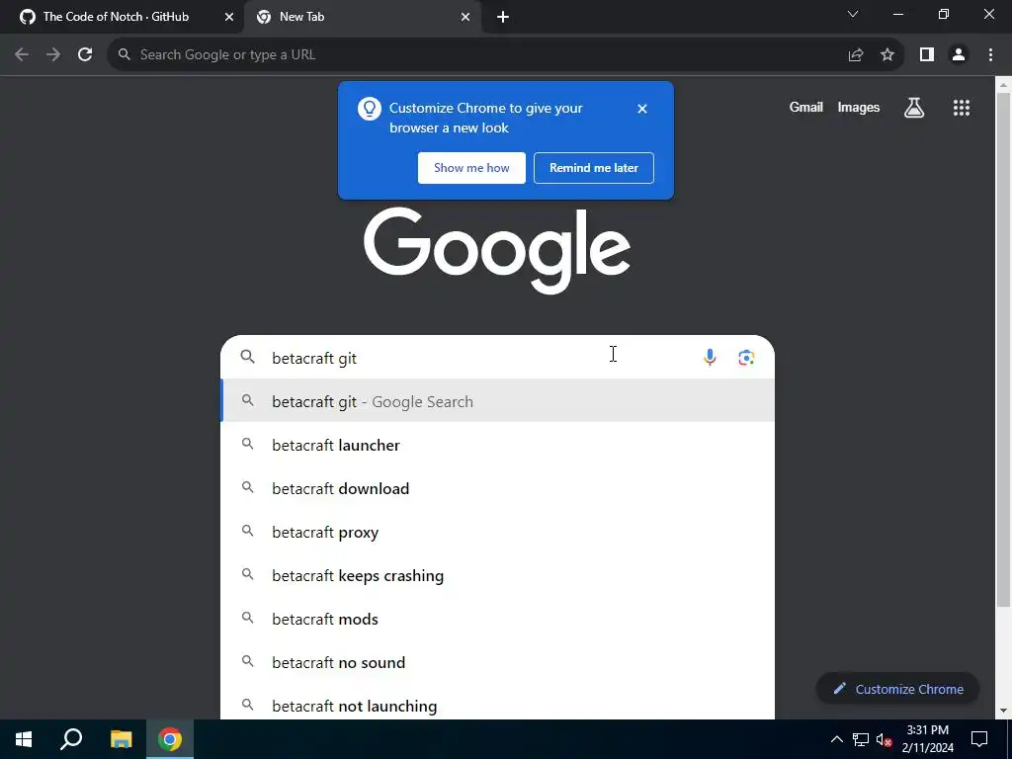The height and width of the screenshot is (759, 1012).
Task: Click Remind me later button
Action: click(x=594, y=168)
